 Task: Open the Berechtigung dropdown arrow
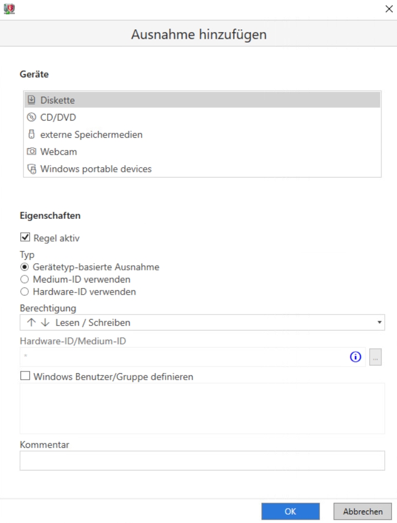(379, 322)
